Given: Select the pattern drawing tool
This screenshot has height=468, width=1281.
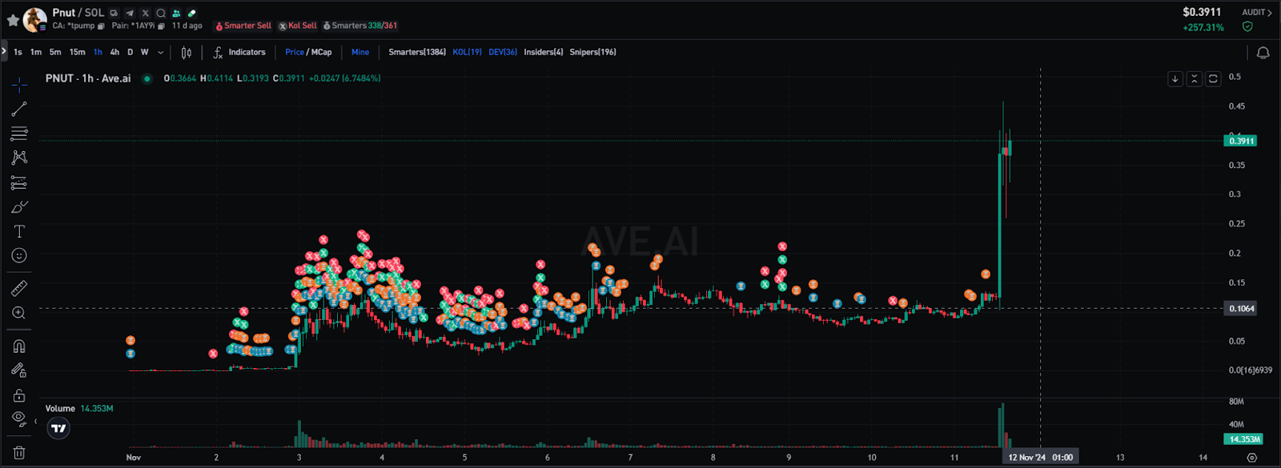Looking at the screenshot, I should (x=19, y=158).
